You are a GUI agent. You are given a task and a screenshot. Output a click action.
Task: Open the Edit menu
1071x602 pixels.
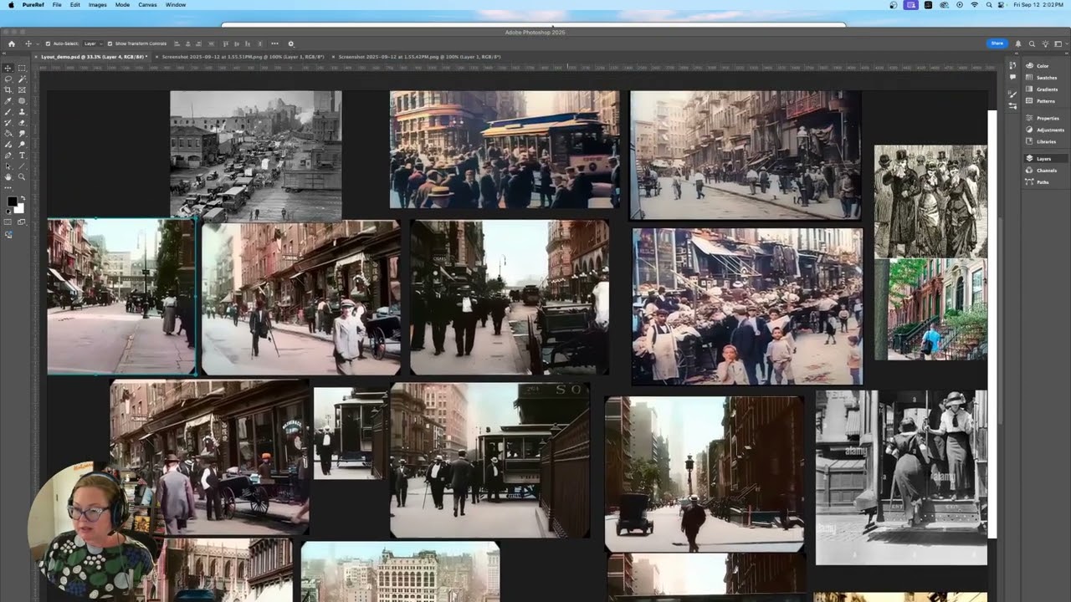[75, 5]
